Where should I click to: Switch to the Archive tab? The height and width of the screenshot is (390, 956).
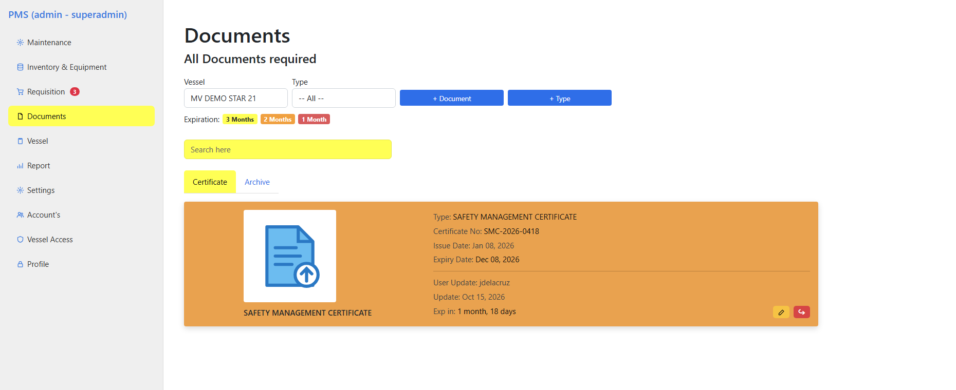(x=257, y=182)
